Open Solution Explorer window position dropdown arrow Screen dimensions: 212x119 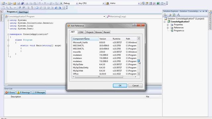pyautogui.click(x=201, y=12)
